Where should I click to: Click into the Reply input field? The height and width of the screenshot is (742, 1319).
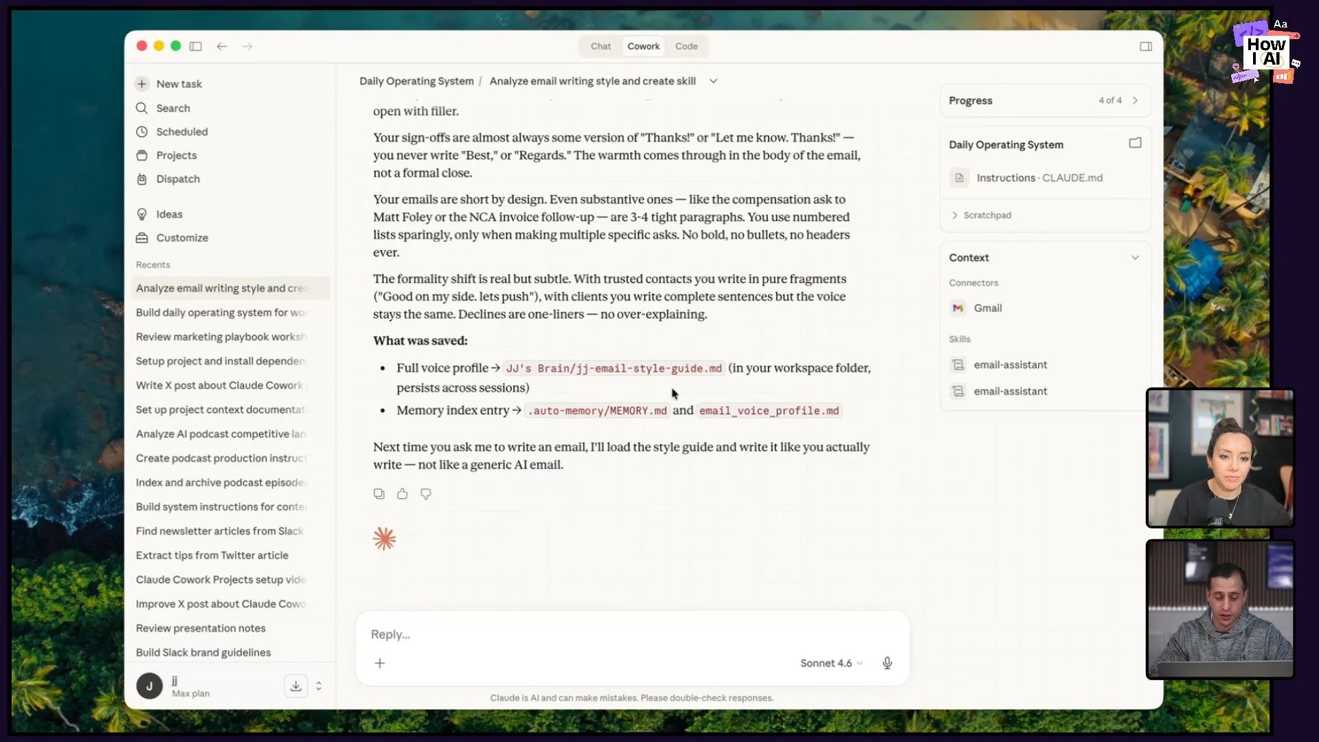click(x=632, y=634)
